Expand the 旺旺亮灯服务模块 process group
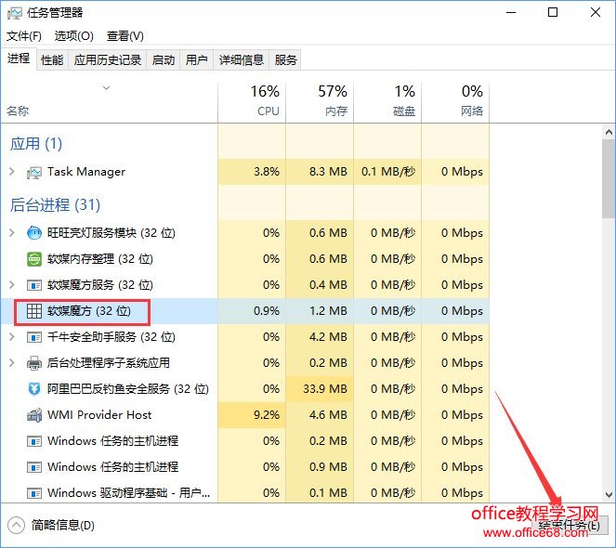The width and height of the screenshot is (616, 548). pos(12,233)
